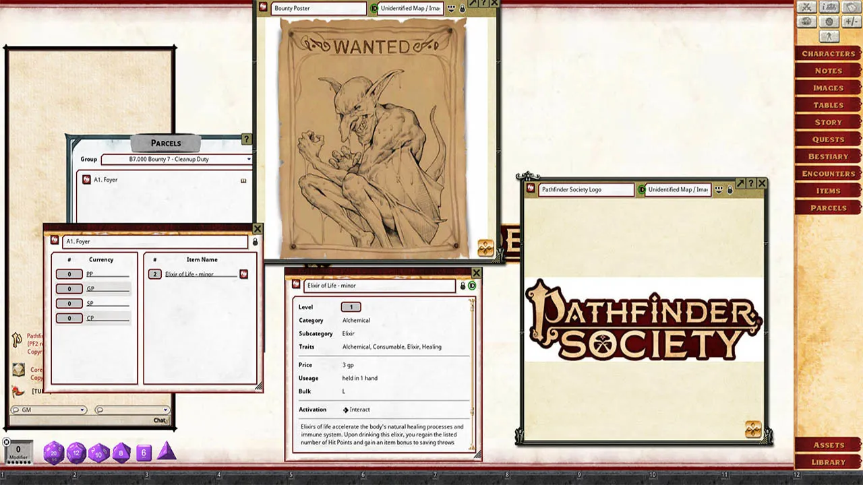Pick the purple d4 pyramid die
Viewport: 863px width, 485px height.
pos(166,451)
